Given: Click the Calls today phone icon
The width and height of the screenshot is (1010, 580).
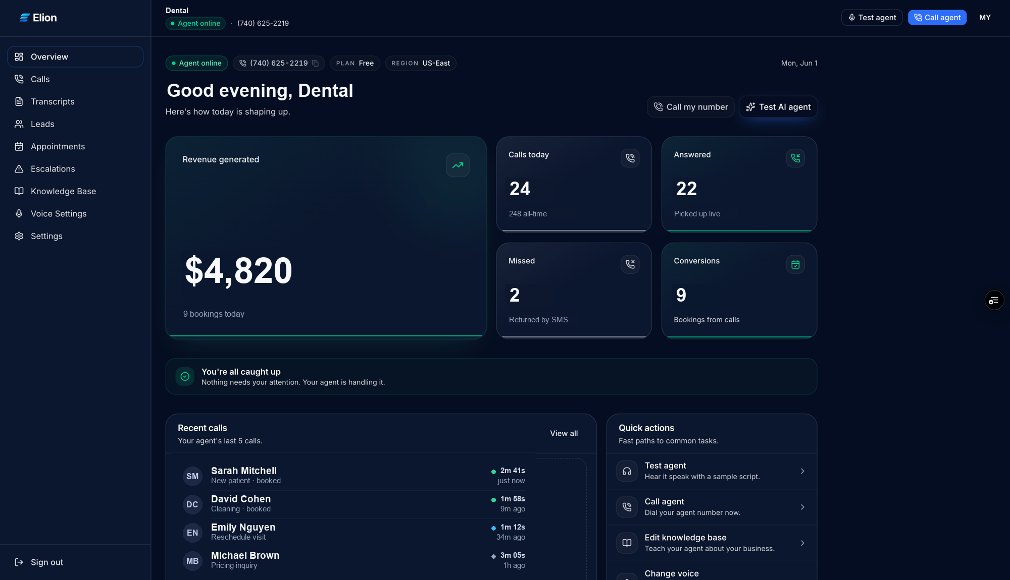Looking at the screenshot, I should click(630, 158).
